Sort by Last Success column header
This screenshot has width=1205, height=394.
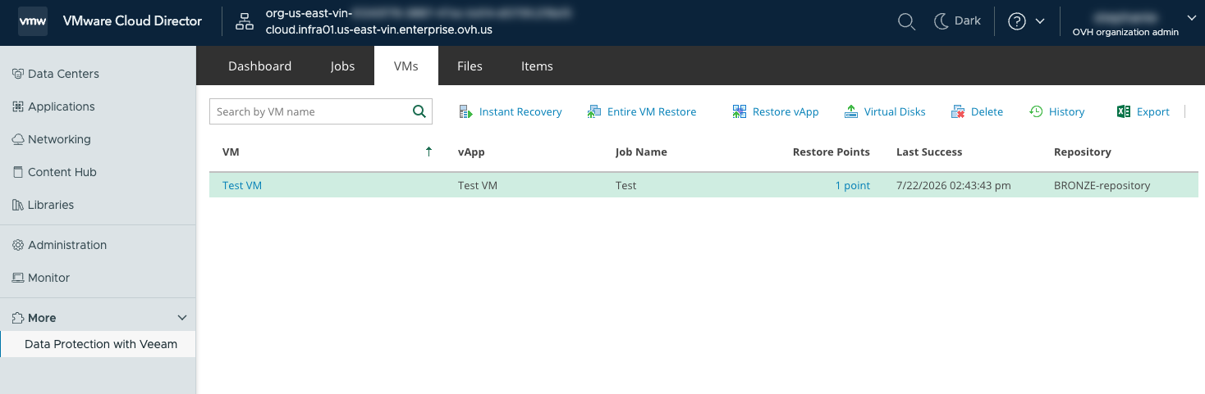929,152
